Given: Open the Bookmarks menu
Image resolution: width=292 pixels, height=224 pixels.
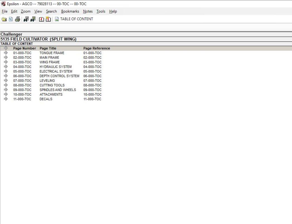Looking at the screenshot, I should coord(70,11).
